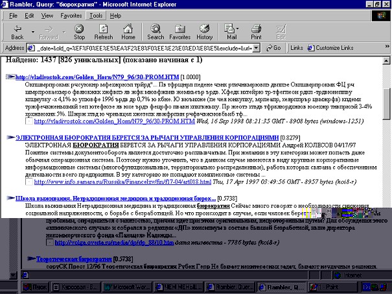This screenshot has height=294, width=392.
Task: Click the vertical scrollbar thumb
Action: 386,104
